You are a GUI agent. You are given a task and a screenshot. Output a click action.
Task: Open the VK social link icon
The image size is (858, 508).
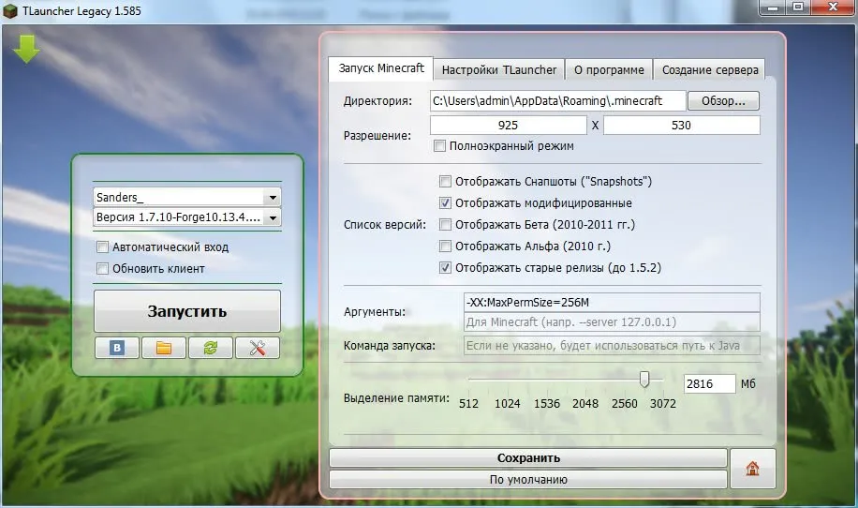coord(117,348)
